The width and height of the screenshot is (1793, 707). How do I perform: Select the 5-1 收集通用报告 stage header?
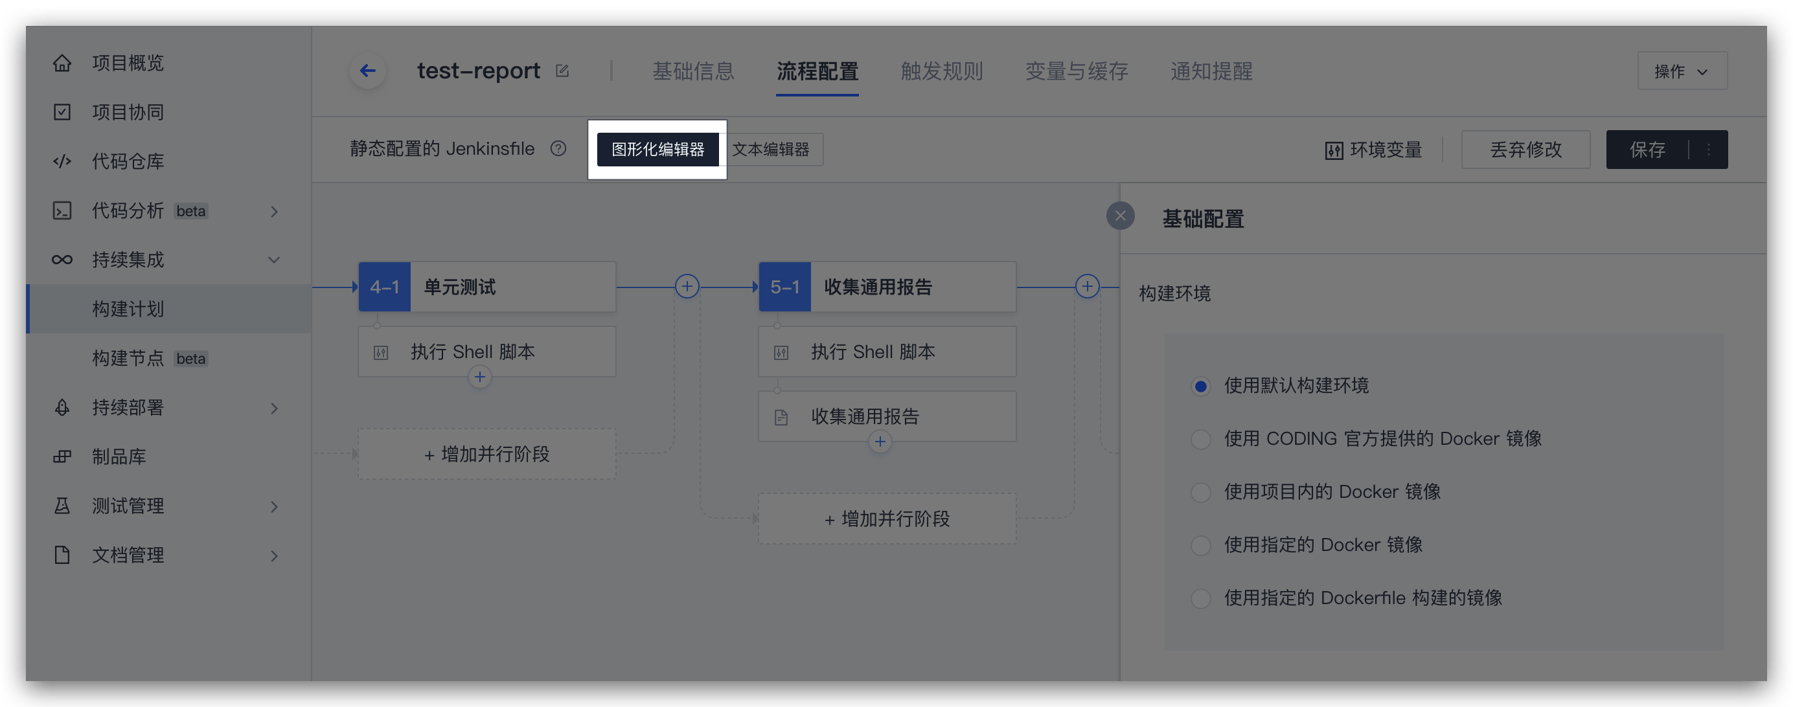click(x=887, y=287)
